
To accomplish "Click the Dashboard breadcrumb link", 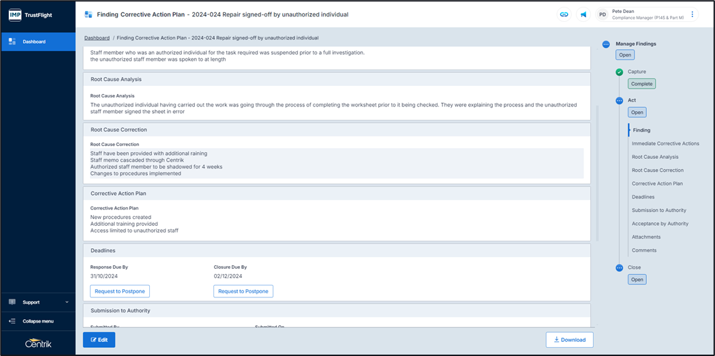I will tap(97, 38).
